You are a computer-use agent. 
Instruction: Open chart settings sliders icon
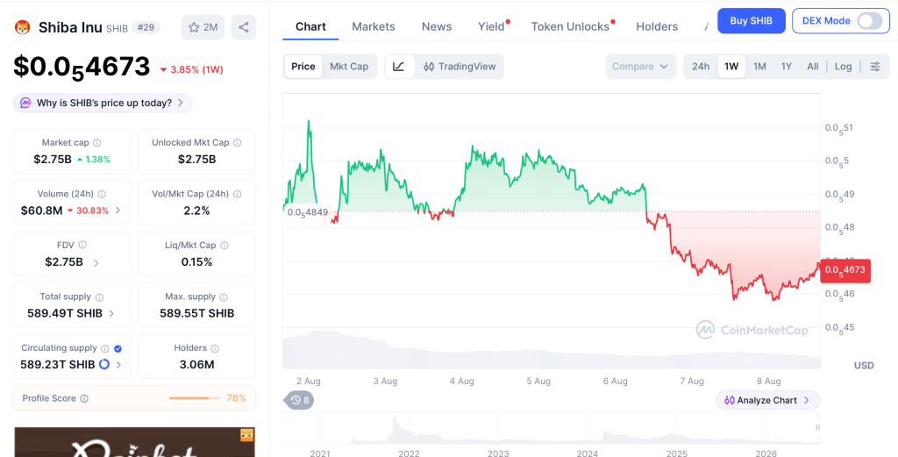[x=875, y=67]
